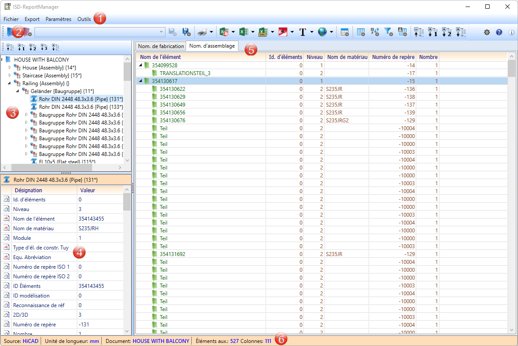Click the sort settings A-Z icon
The image size is (518, 346).
point(375,32)
